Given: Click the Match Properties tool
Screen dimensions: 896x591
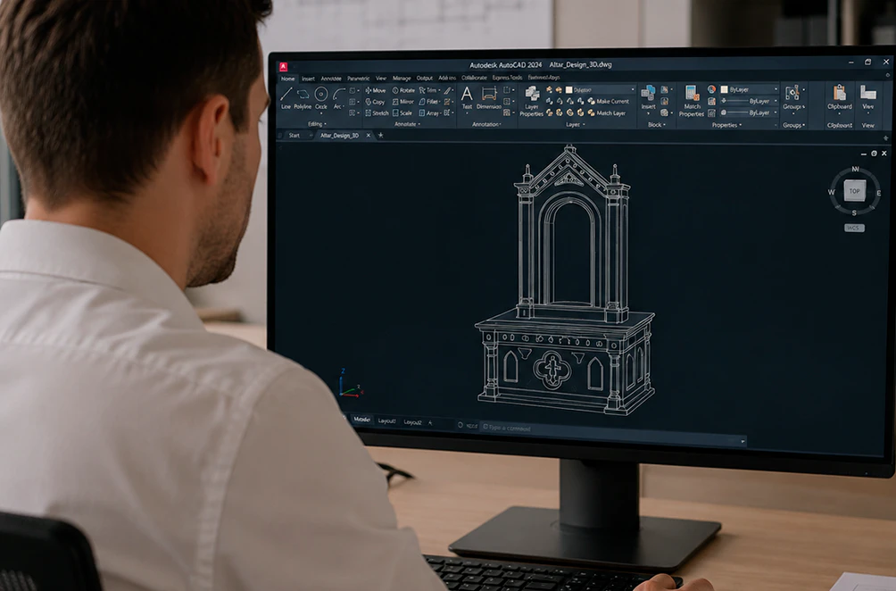Looking at the screenshot, I should point(692,101).
